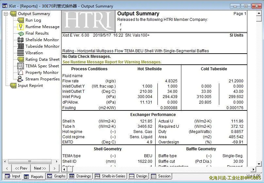Click the Baffle cut value 30.00
The height and width of the screenshot is (183, 264).
coord(238,161)
